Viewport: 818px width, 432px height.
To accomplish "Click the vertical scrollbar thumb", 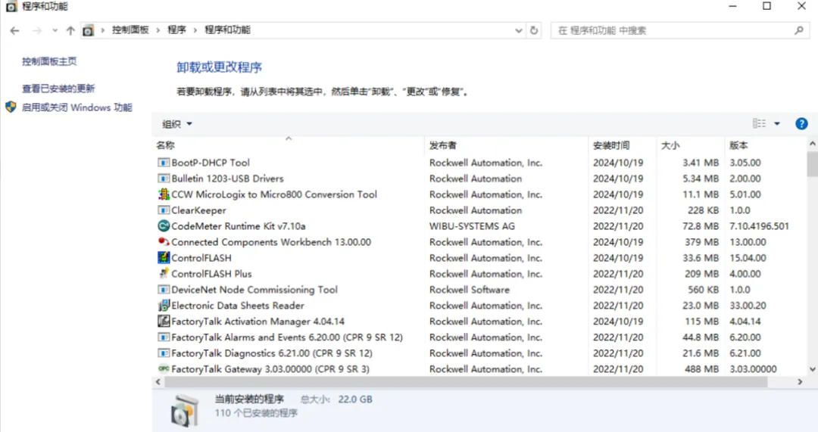I will point(812,164).
